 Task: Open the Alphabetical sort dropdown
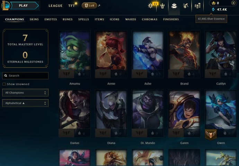pos(25,103)
